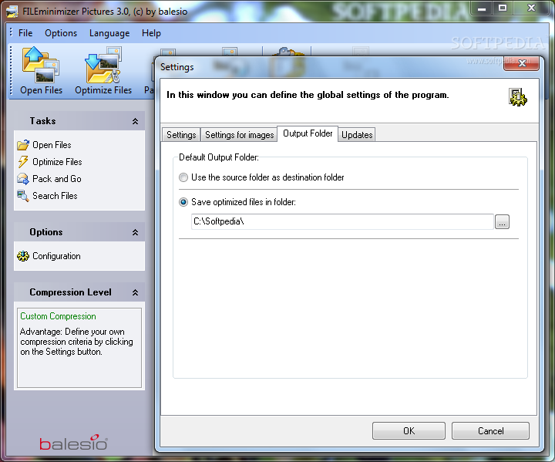Switch to the Updates tab
Screen dimensions: 555x462
(x=357, y=135)
